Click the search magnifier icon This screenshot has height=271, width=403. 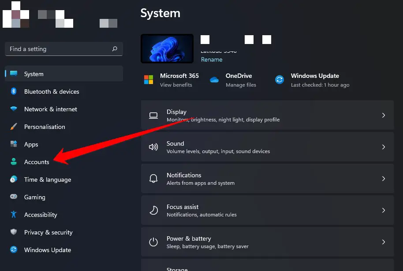tap(115, 49)
